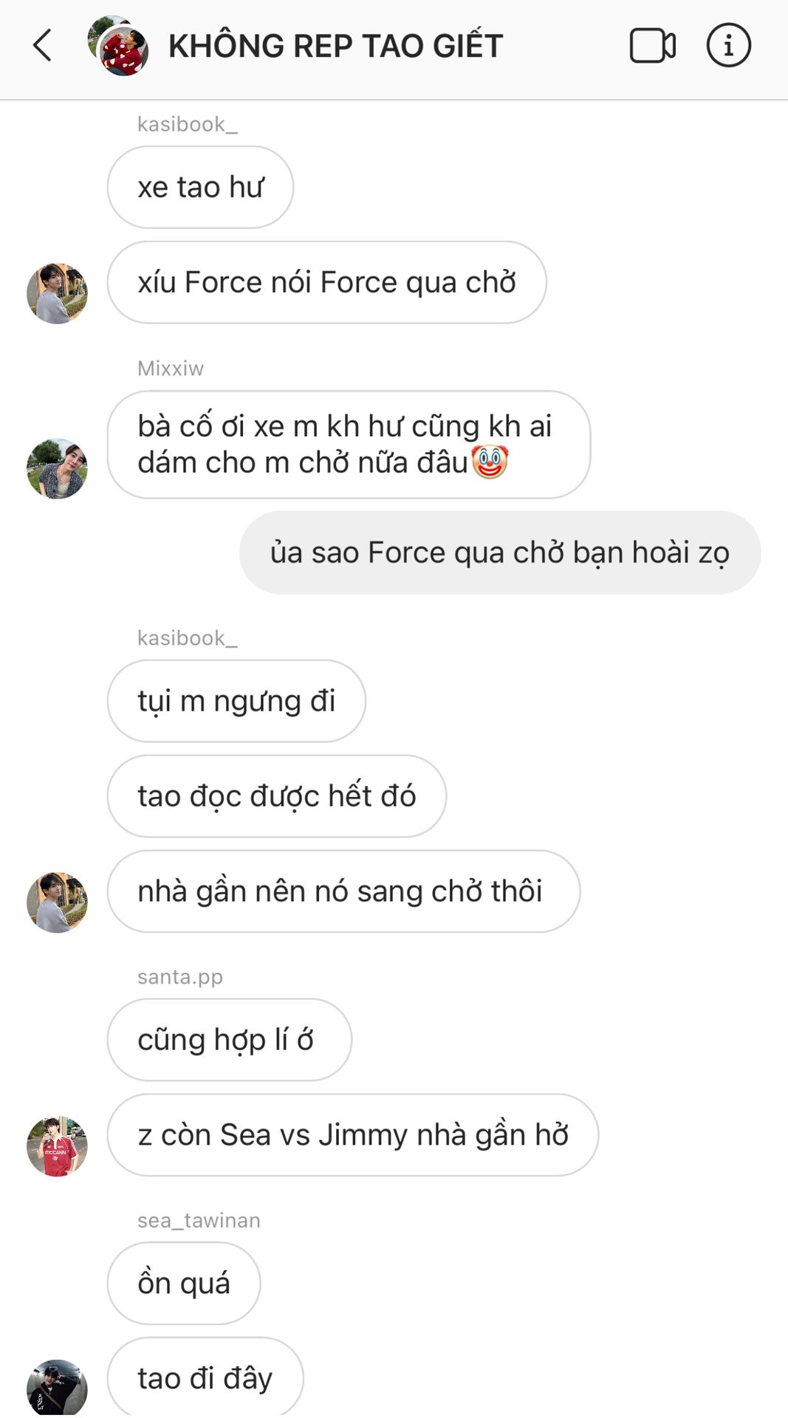
Task: Select your sent message "ủa sao Force qua chở"
Action: 500,552
